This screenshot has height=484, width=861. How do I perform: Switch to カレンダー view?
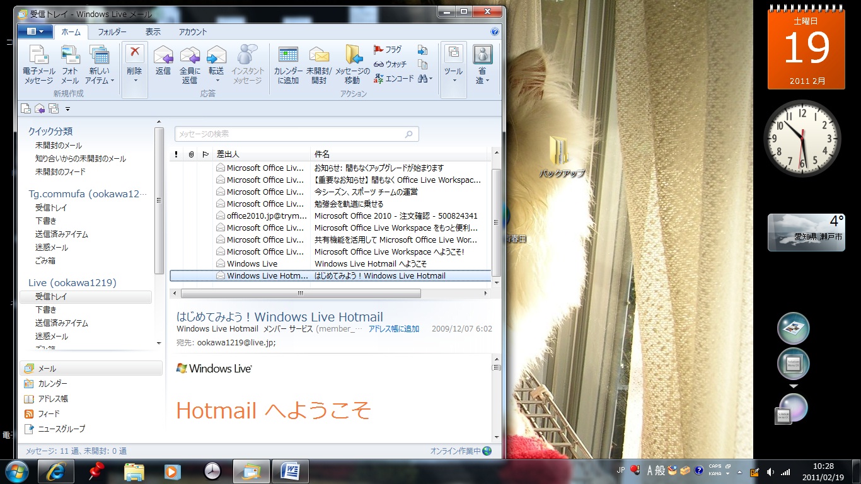click(x=52, y=383)
